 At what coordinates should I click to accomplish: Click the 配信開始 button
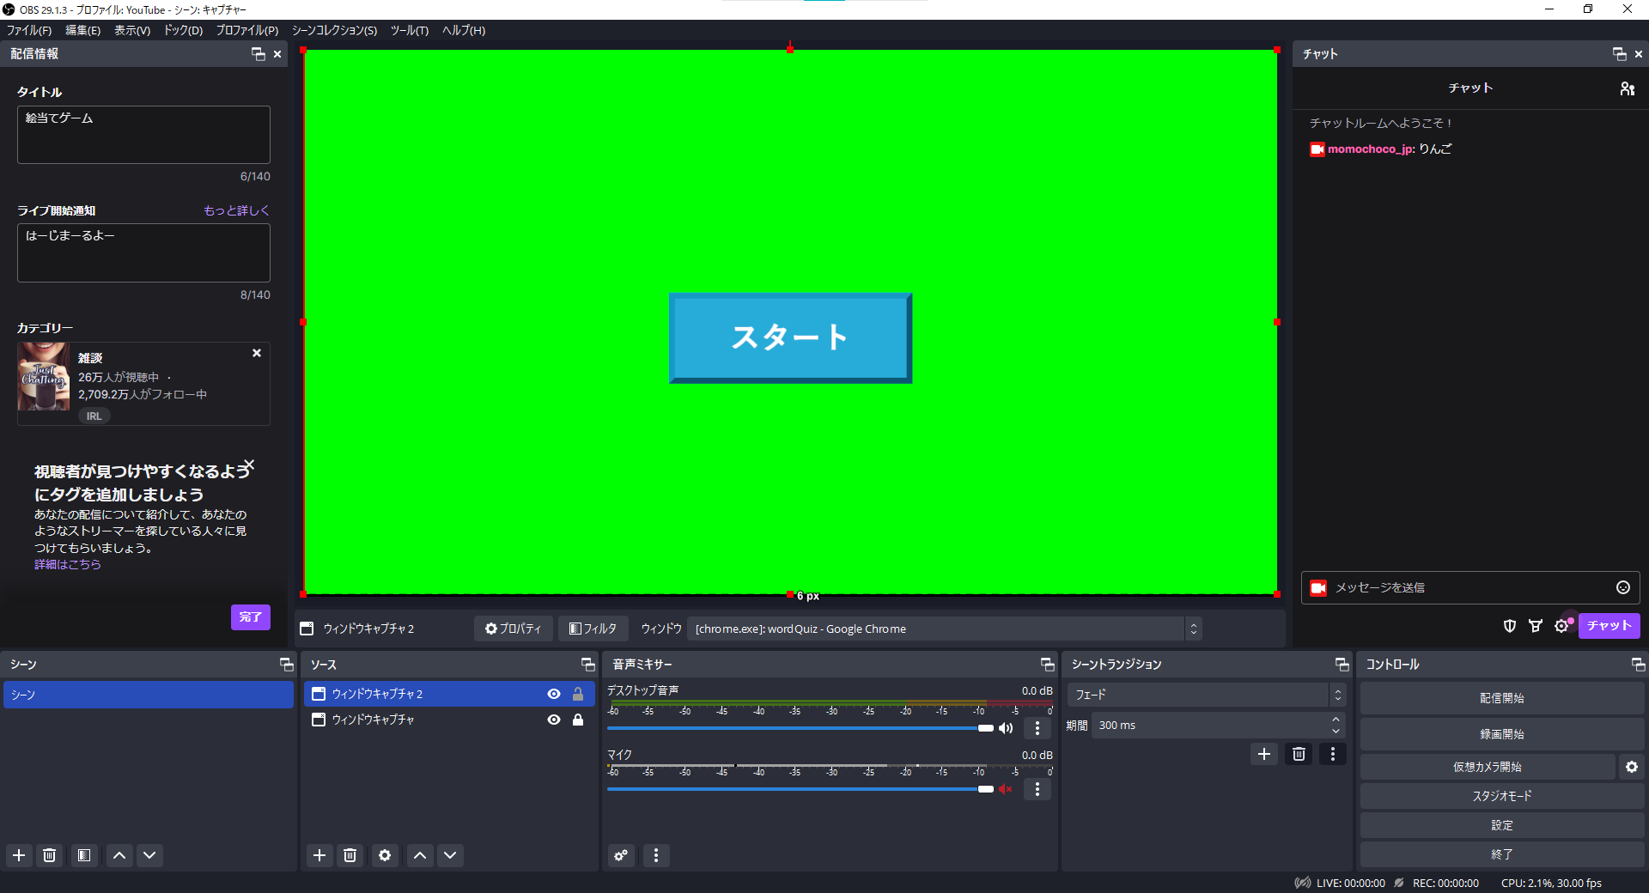1501,698
